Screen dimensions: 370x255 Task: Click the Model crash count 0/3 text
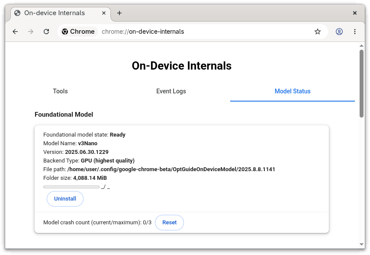pyautogui.click(x=97, y=223)
